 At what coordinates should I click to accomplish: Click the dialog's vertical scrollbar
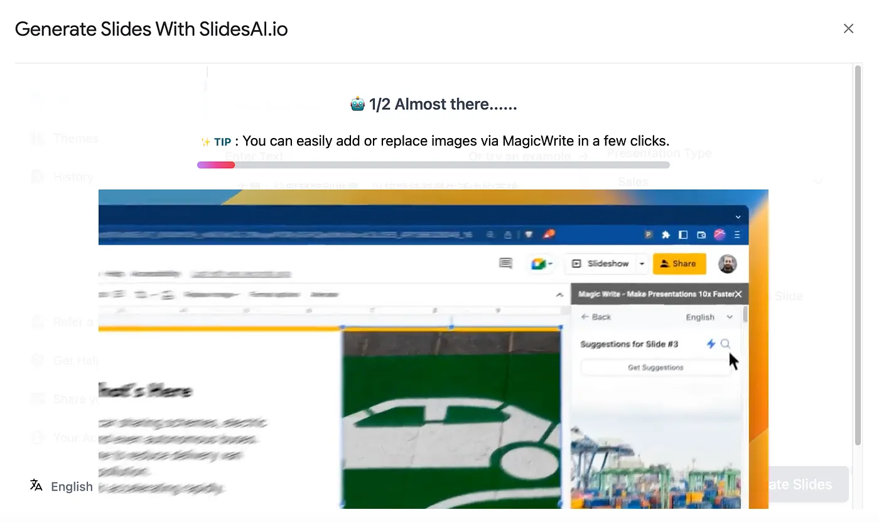[858, 254]
